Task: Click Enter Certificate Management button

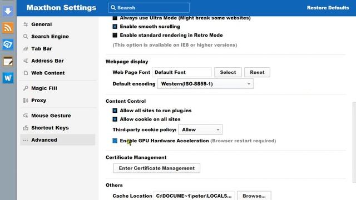Action: (x=157, y=168)
